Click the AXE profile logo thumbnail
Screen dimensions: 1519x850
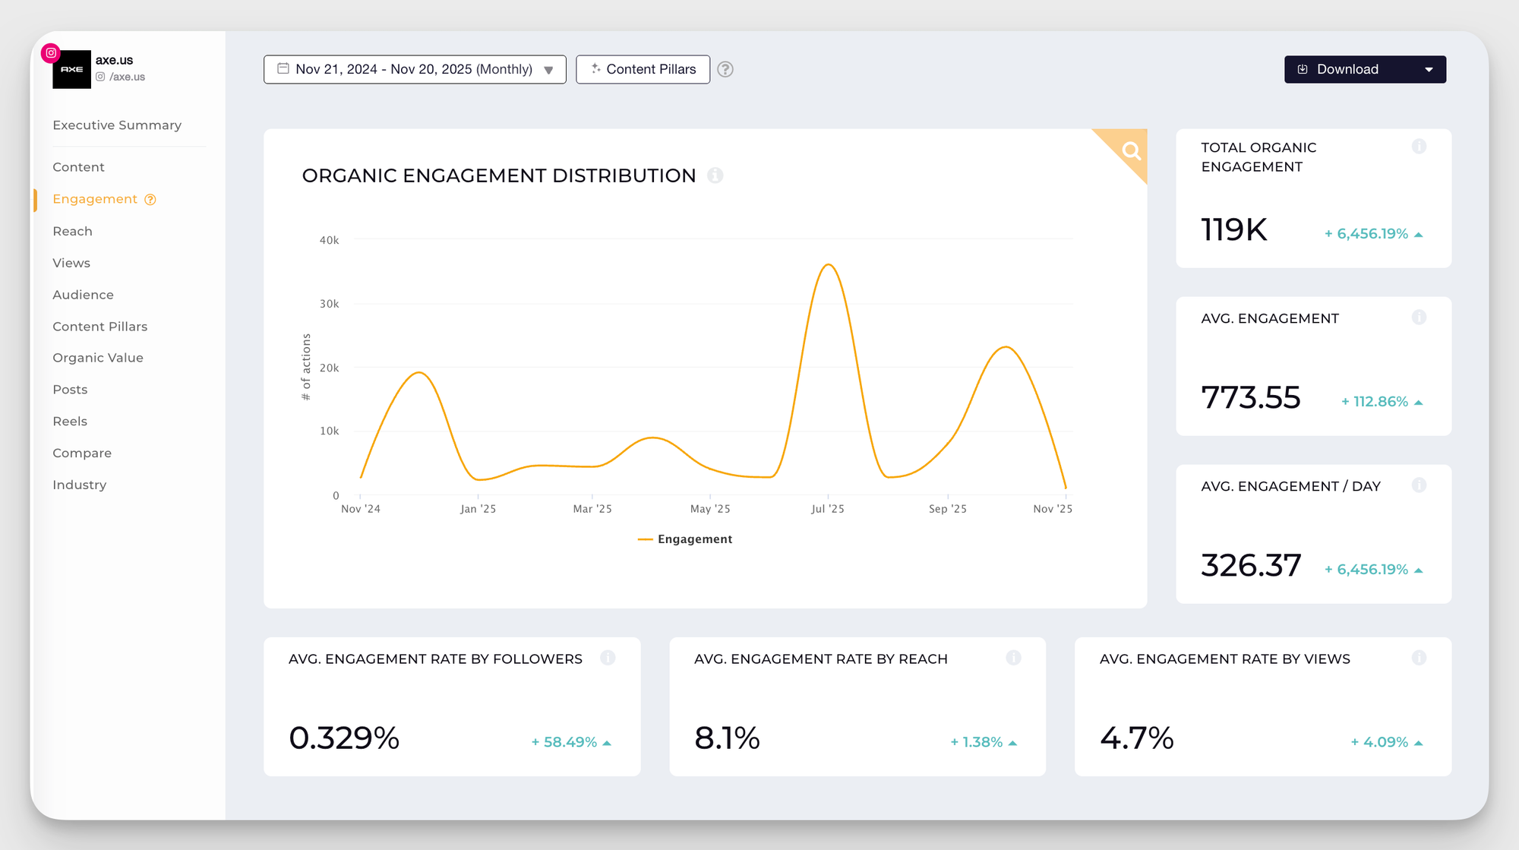72,68
